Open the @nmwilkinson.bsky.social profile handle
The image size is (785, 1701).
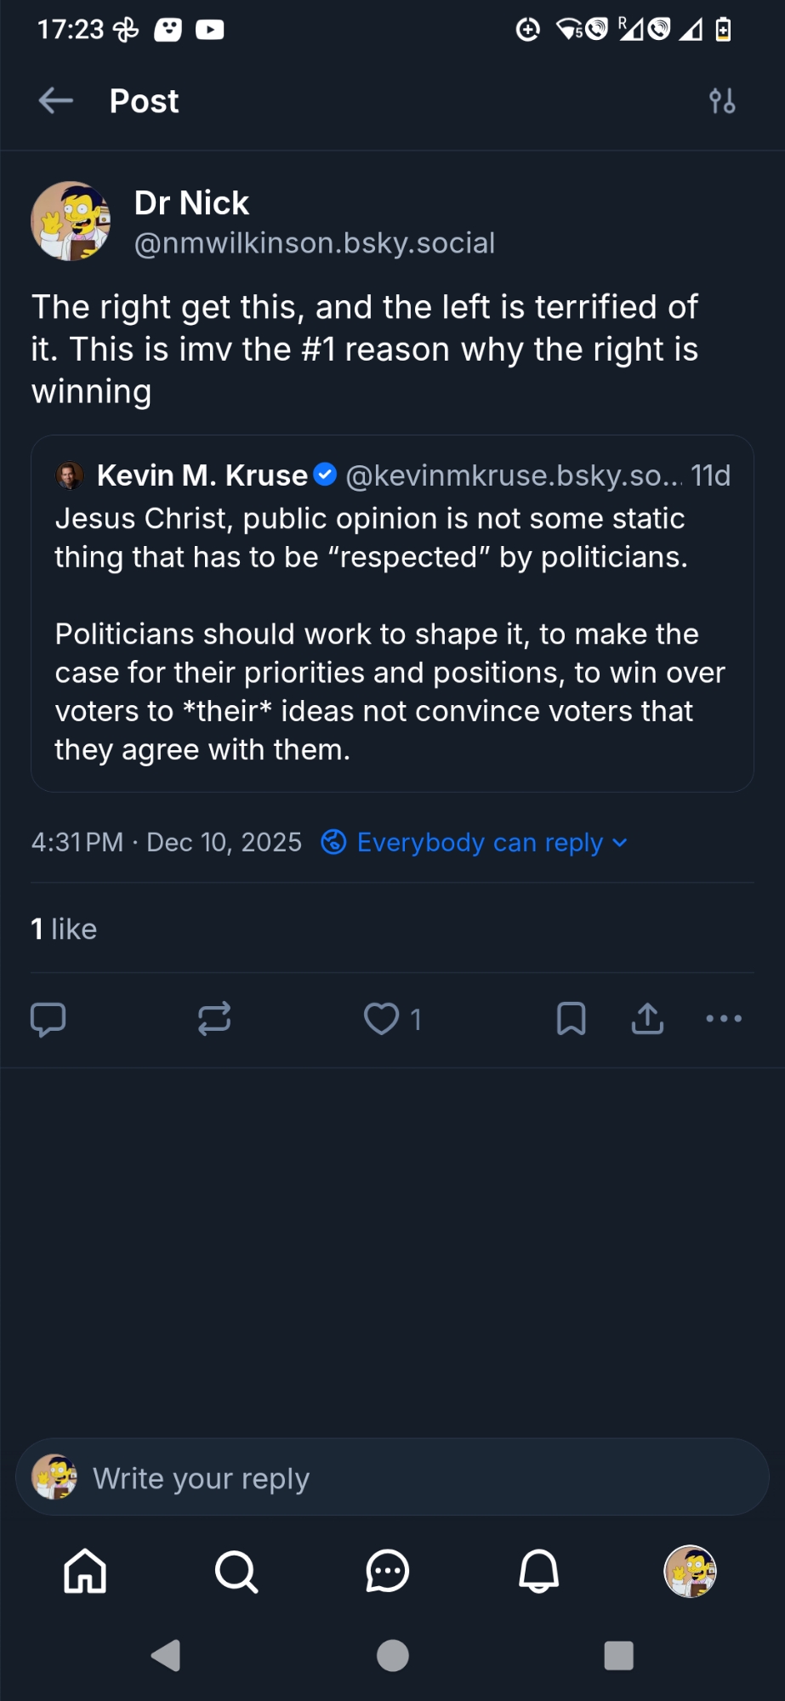pos(314,243)
